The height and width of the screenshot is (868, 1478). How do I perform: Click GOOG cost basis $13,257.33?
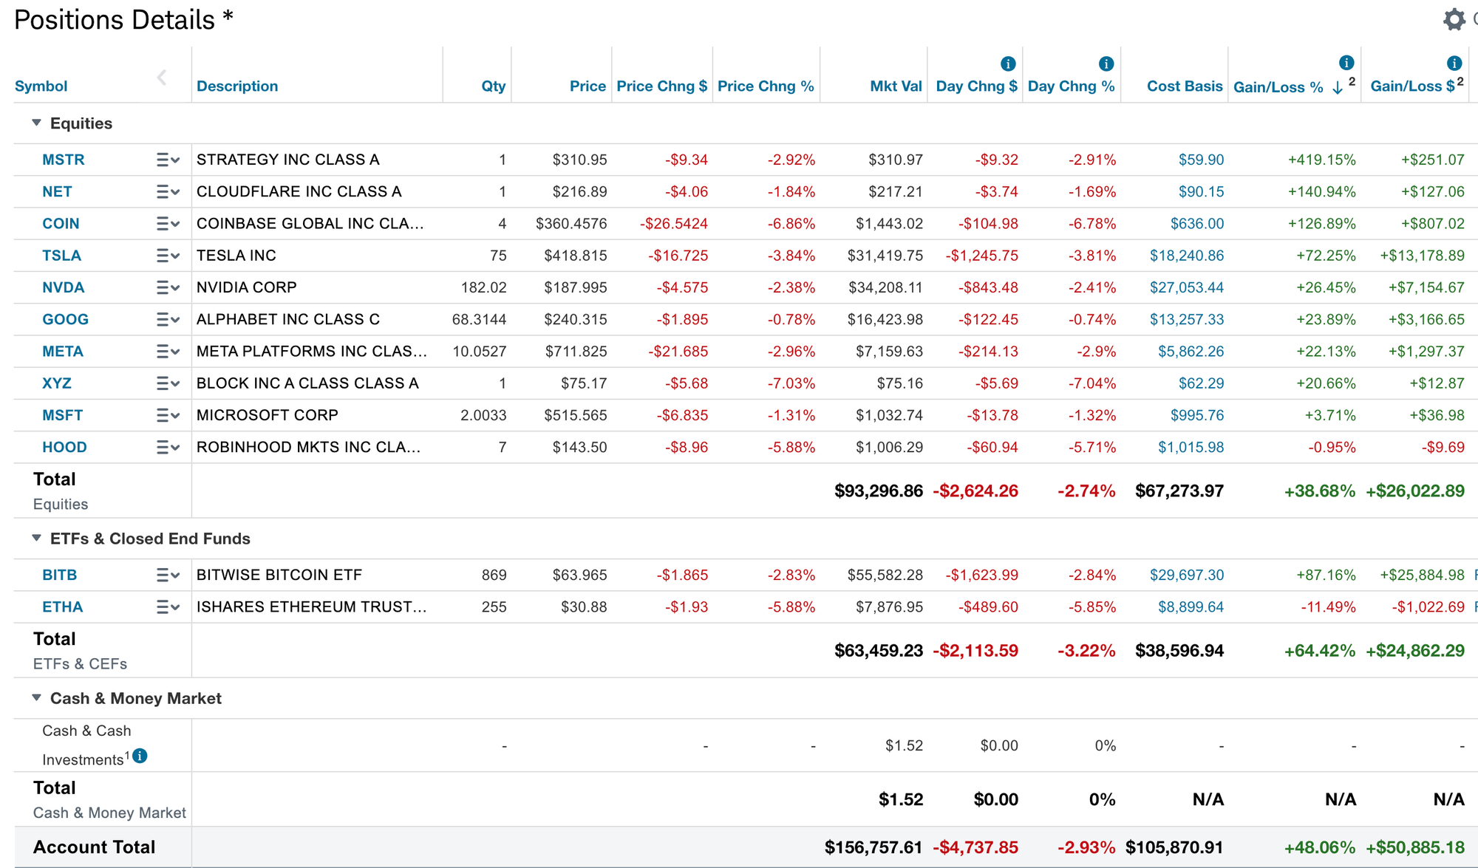tap(1186, 320)
